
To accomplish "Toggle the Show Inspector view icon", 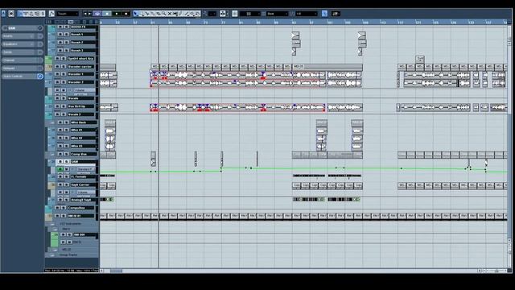I will click(x=20, y=14).
